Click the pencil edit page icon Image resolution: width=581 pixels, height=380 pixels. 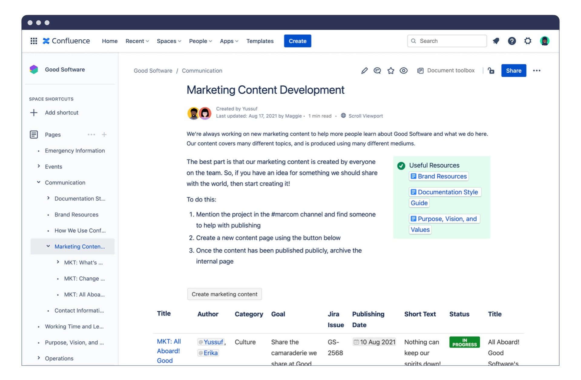364,71
